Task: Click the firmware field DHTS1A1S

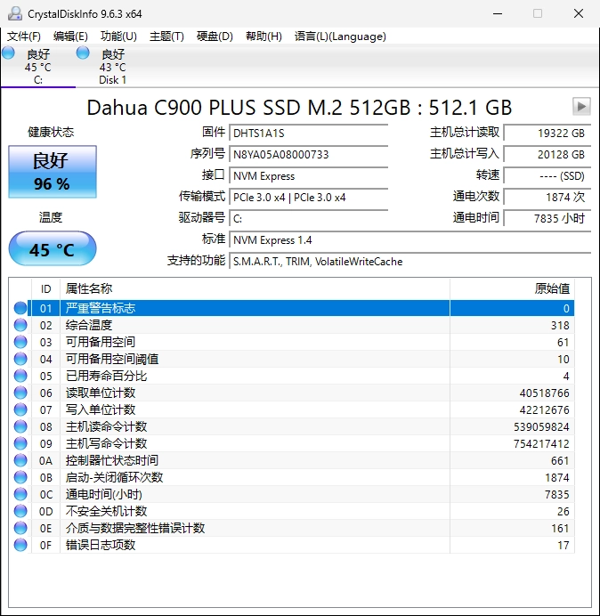Action: (308, 133)
